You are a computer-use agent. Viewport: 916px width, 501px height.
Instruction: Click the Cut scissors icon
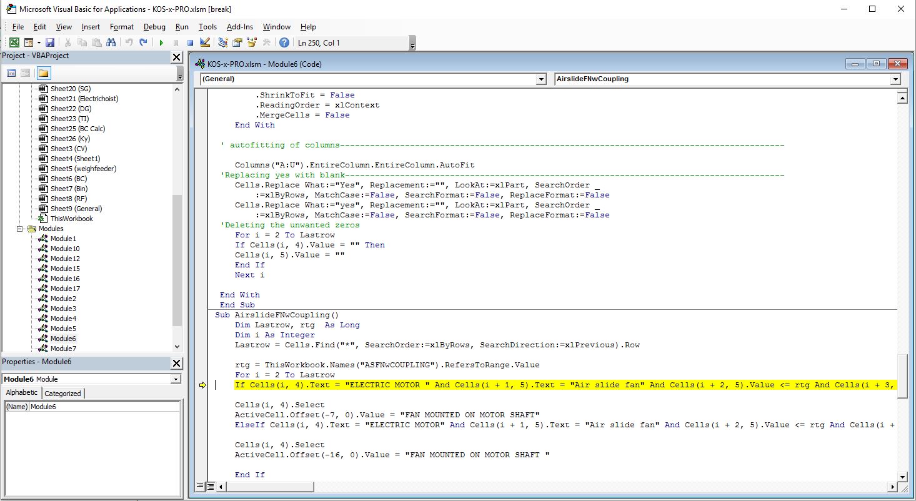tap(68, 42)
